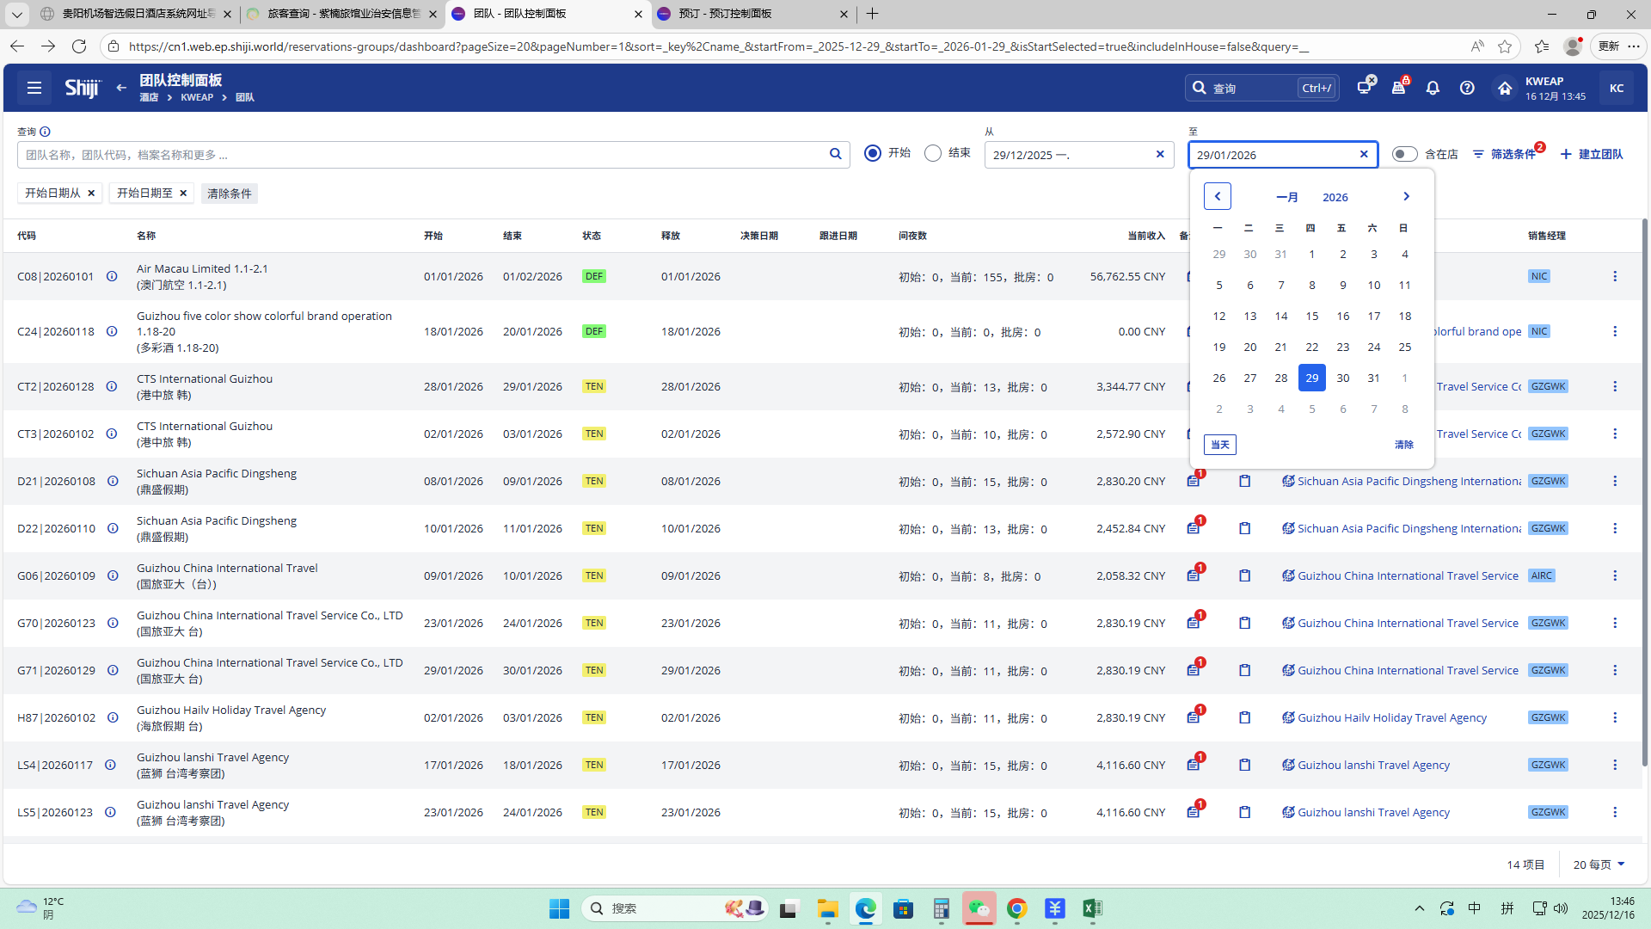
Task: Open info icon for C08|20260101 group
Action: [x=112, y=276]
